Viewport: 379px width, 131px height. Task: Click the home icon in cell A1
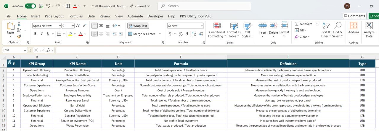9,62
